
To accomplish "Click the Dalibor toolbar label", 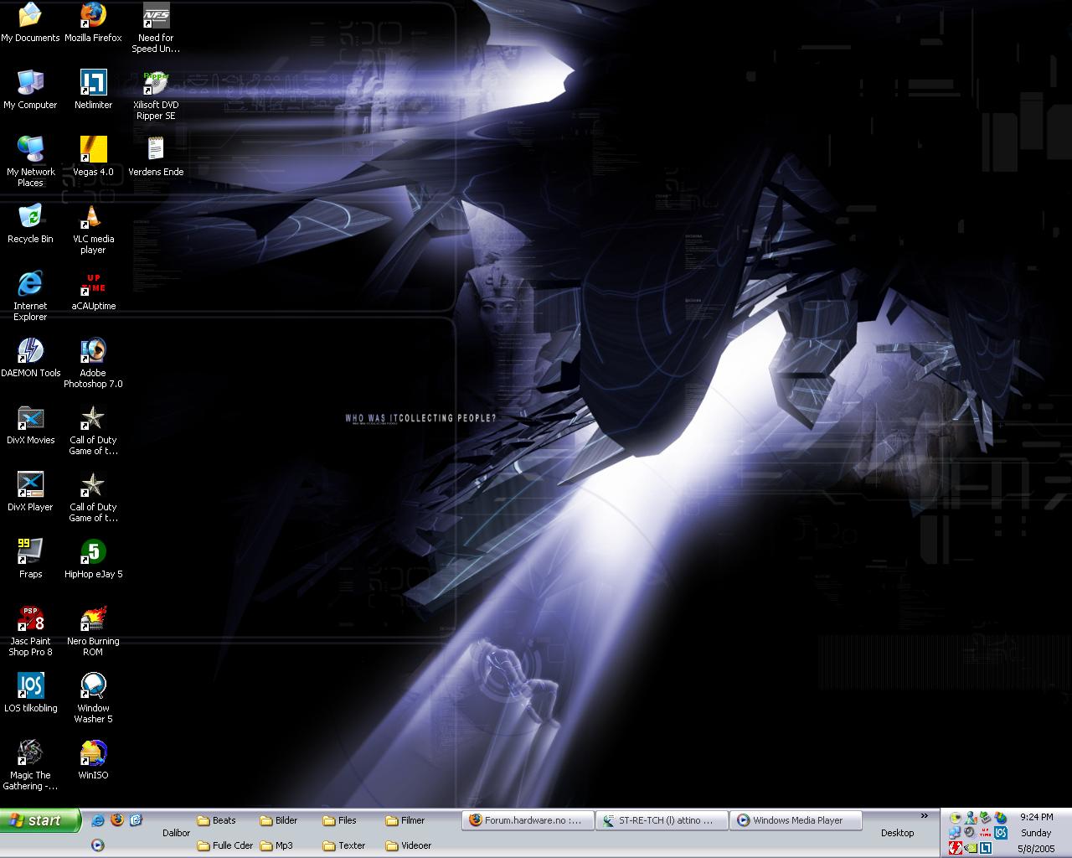I will point(177,833).
